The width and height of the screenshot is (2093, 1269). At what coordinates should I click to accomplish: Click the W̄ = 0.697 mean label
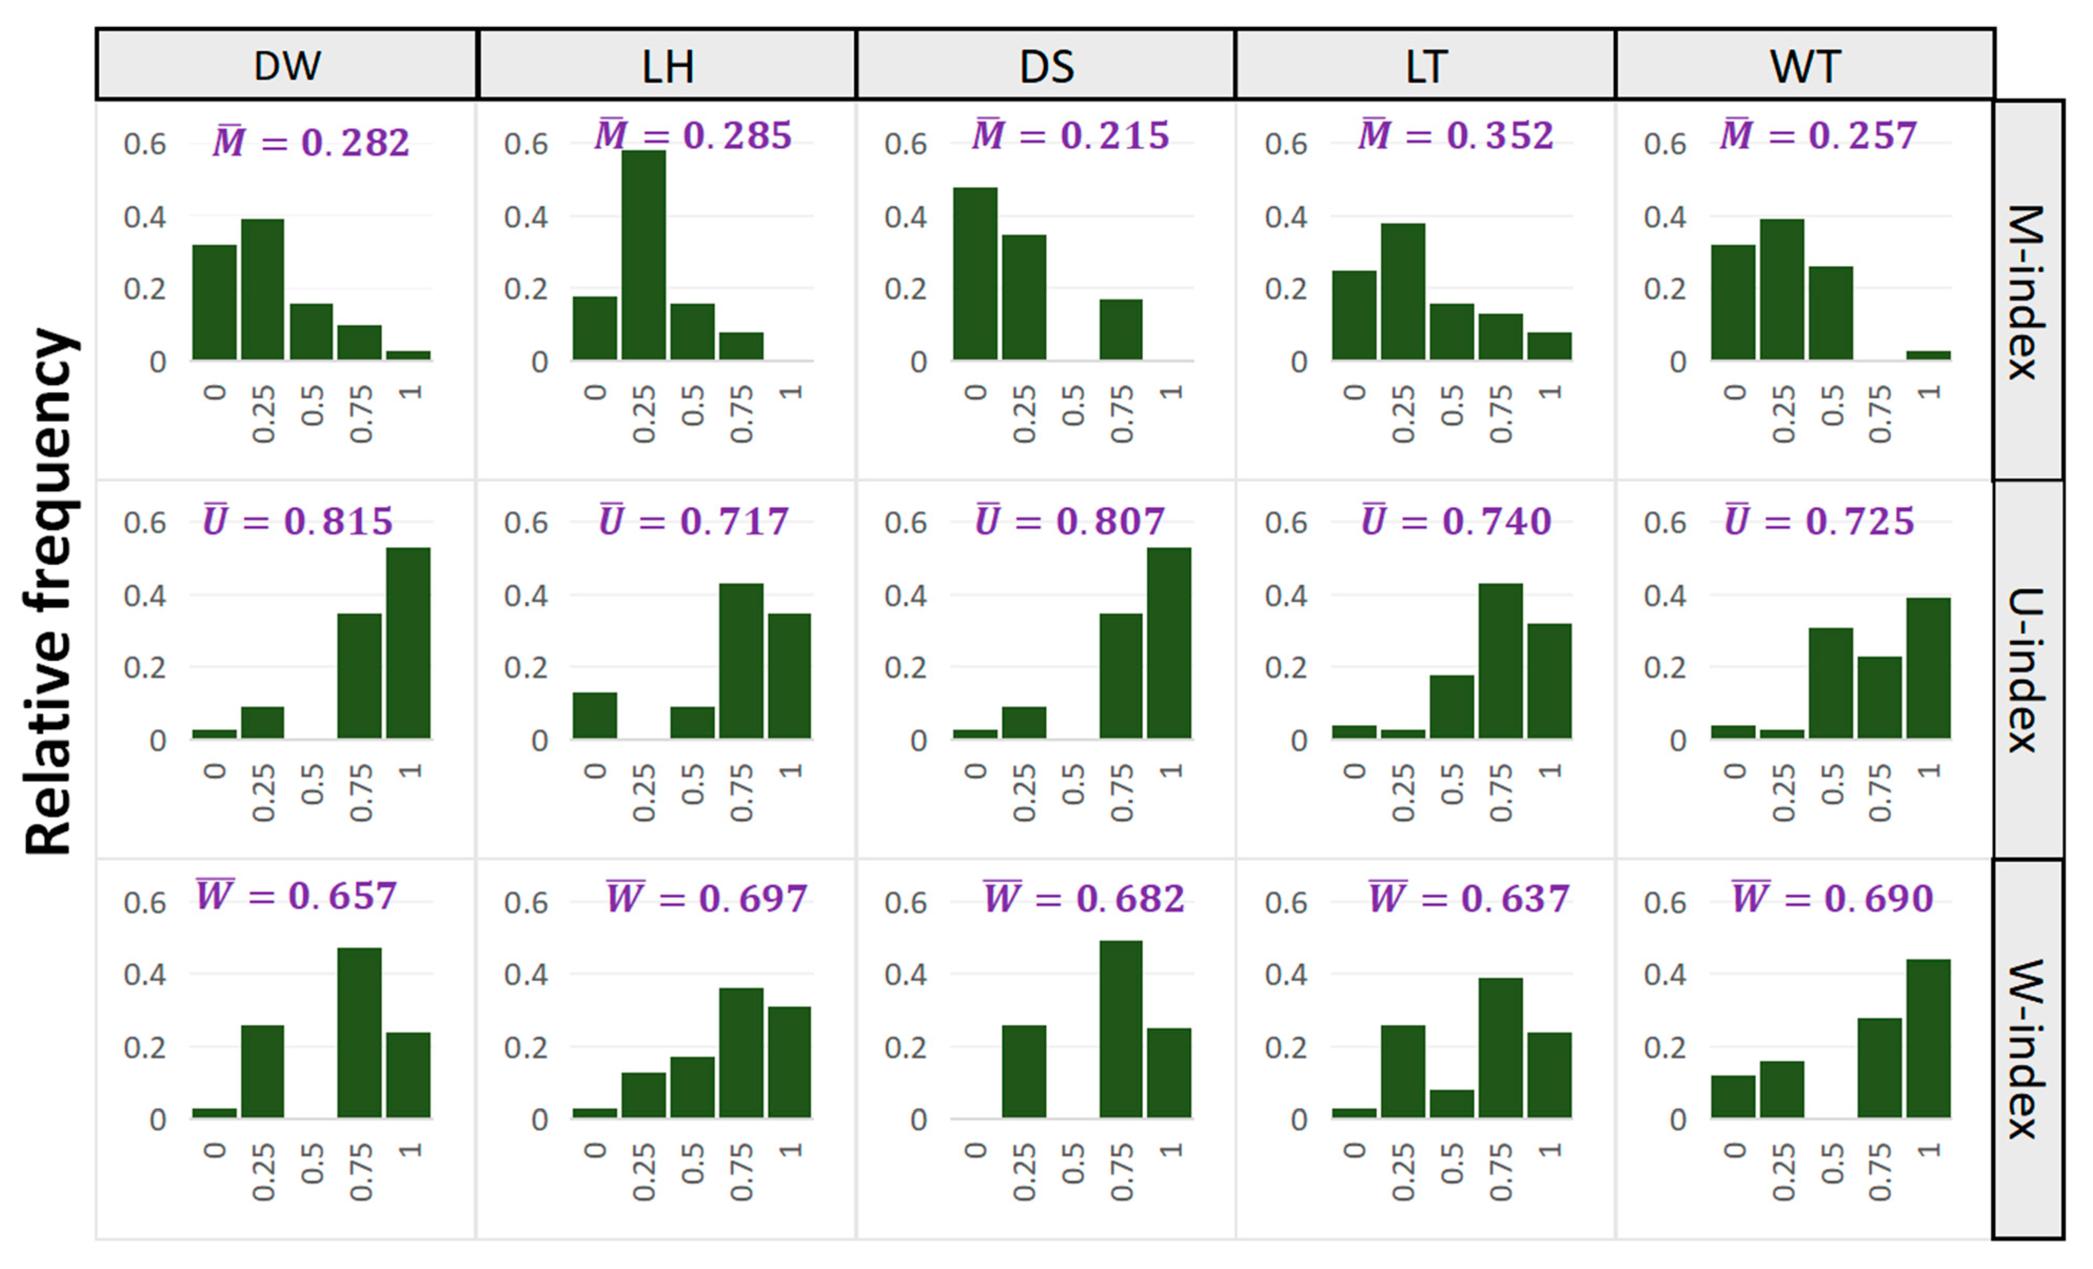[706, 898]
